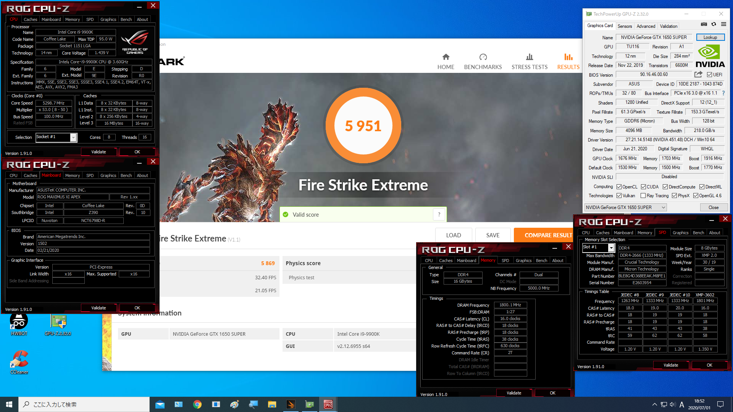
Task: Open Bench tab in Mainboard CPU-Z window
Action: point(126,175)
